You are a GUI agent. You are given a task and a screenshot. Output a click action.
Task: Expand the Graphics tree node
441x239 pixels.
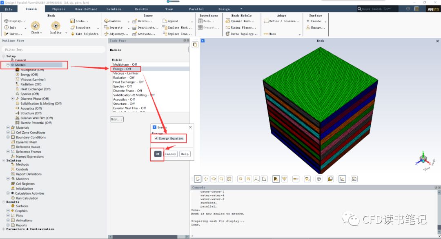8,210
